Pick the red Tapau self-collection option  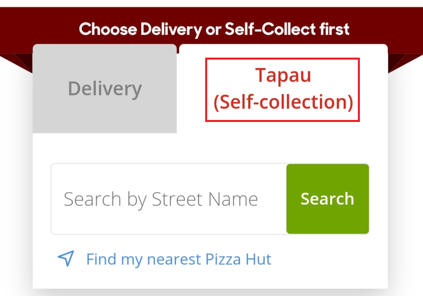(283, 89)
